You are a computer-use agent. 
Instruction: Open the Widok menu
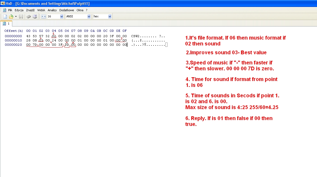coord(41,10)
